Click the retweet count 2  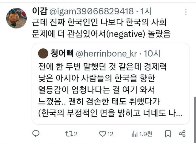[x=76, y=134]
